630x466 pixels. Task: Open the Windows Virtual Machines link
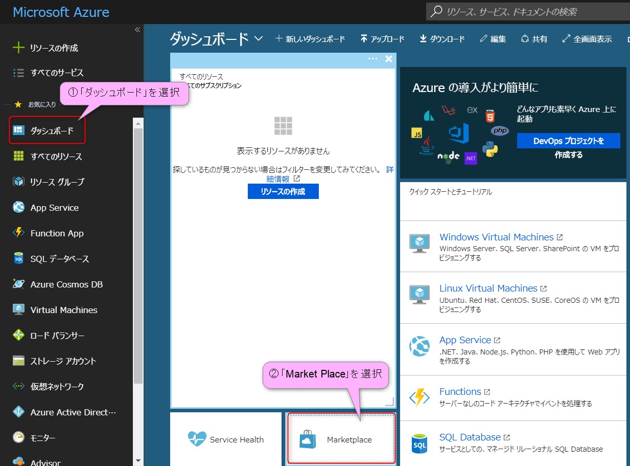pyautogui.click(x=497, y=237)
